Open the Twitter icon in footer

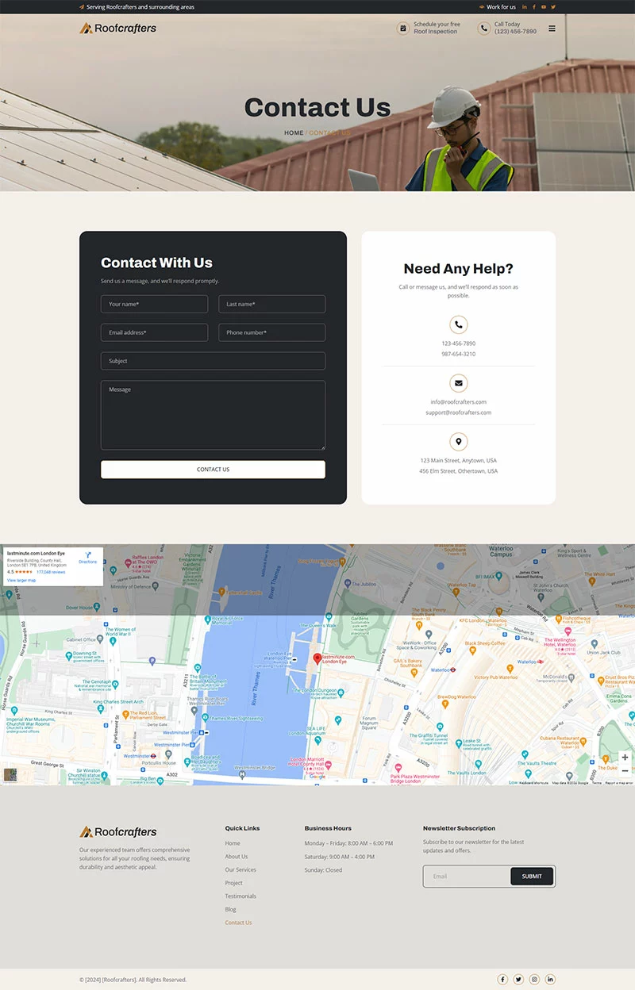[x=518, y=980]
